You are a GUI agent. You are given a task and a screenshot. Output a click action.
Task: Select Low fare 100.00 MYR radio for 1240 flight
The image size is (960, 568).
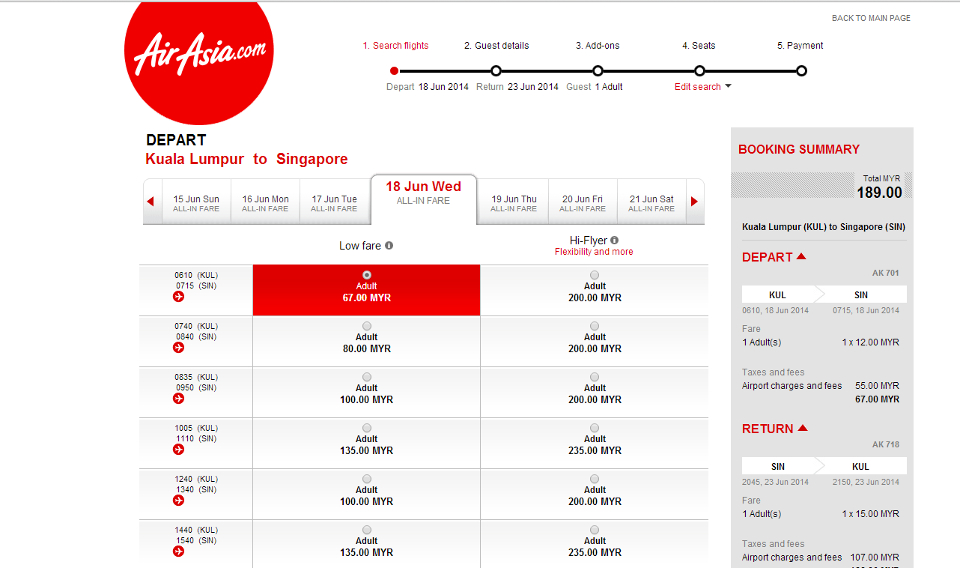point(366,479)
